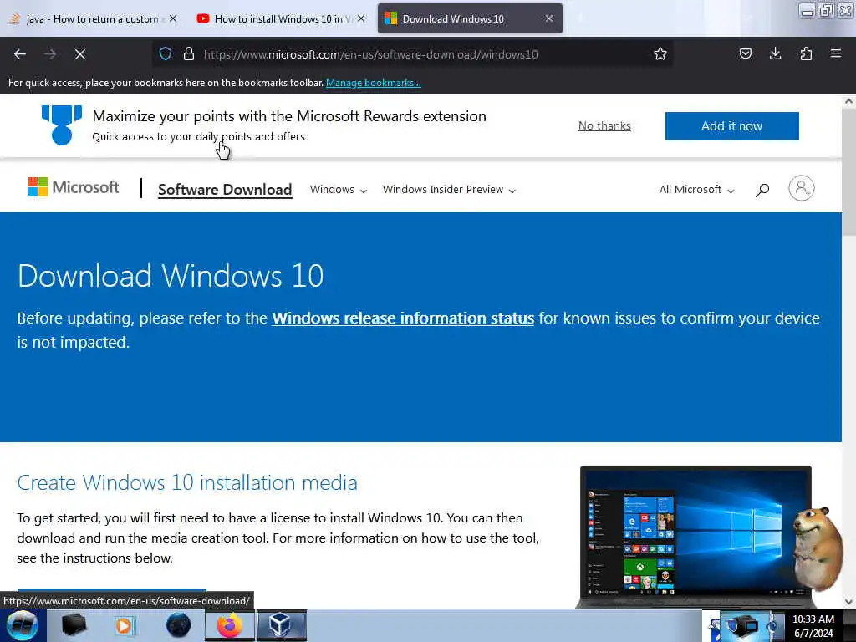The height and width of the screenshot is (642, 856).
Task: Click the Add it now button
Action: tap(731, 126)
